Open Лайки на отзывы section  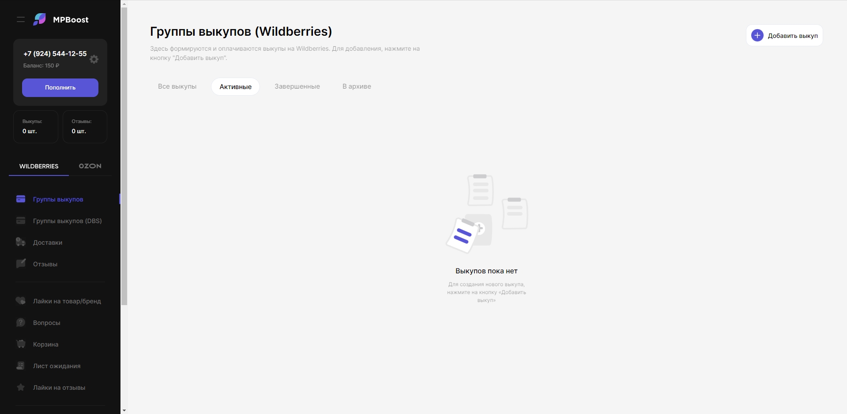[59, 388]
